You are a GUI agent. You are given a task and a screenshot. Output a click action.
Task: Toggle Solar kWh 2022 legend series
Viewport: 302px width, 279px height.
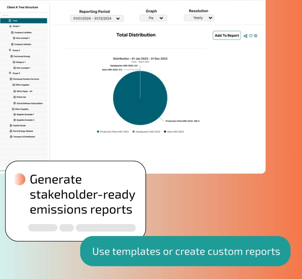tap(174, 132)
